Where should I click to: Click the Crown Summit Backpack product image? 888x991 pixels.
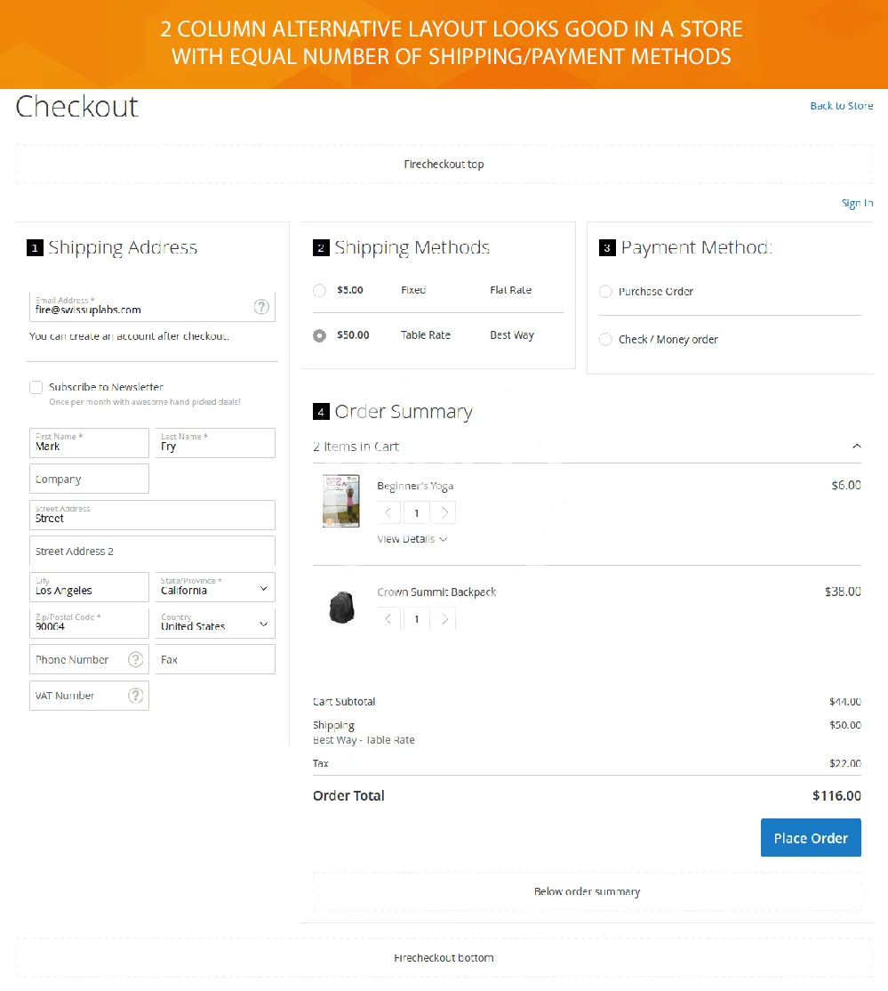(x=341, y=606)
